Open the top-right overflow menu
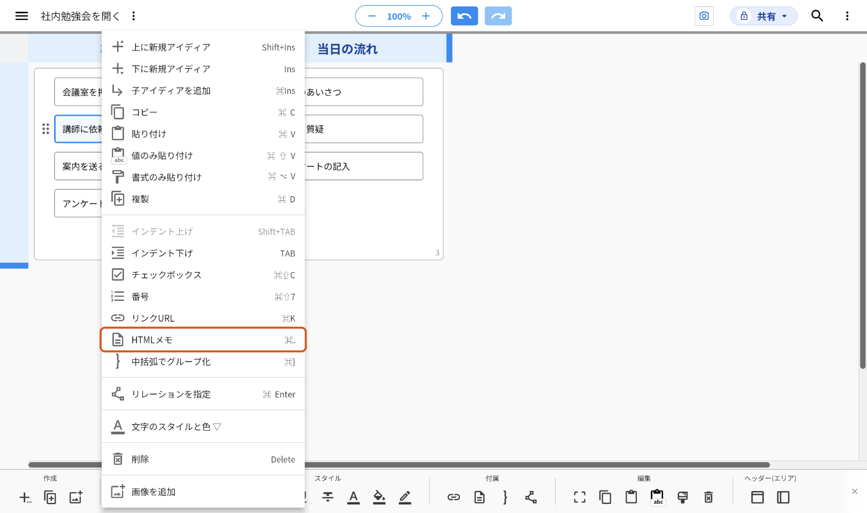Viewport: 867px width, 513px height. (x=847, y=16)
